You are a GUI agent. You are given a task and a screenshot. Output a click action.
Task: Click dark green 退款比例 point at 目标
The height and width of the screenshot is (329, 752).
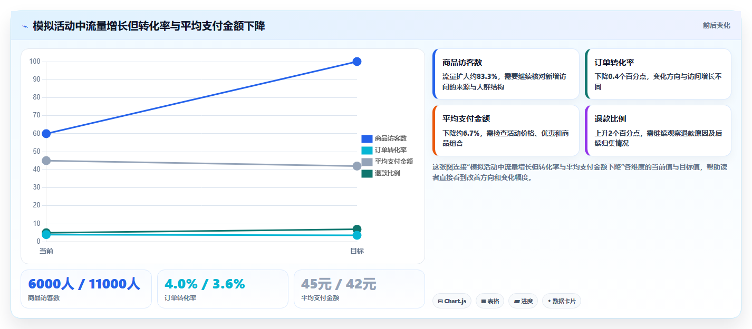tap(356, 229)
